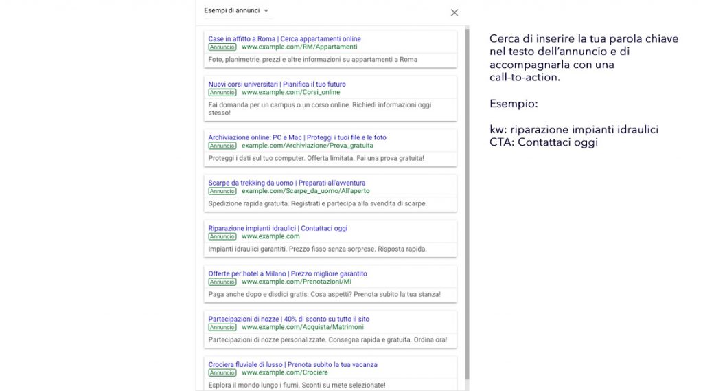Open Partecipazioni di nozze ad headline
This screenshot has height=391, width=703.
coord(289,319)
